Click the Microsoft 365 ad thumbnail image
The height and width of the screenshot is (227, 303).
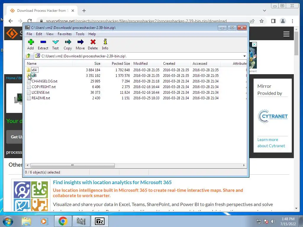tap(31, 196)
